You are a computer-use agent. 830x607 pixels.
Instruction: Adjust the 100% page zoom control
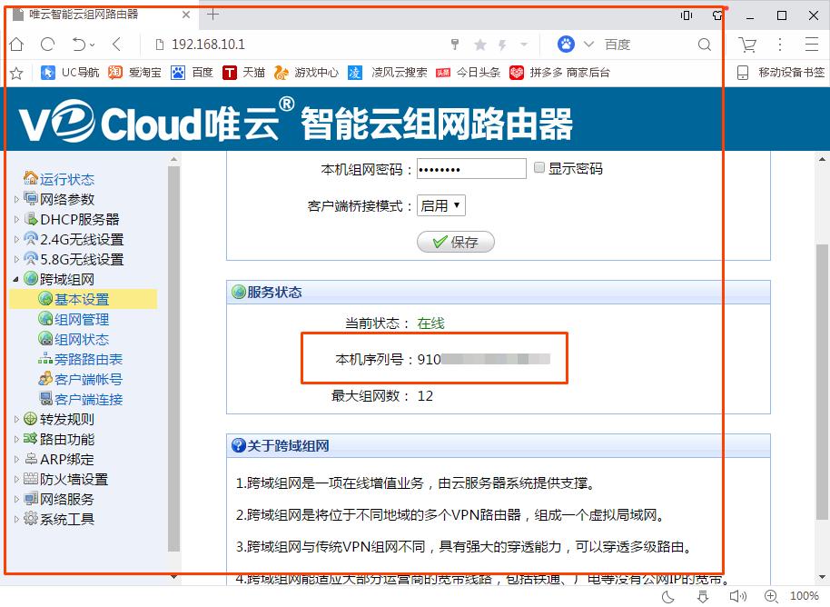coord(803,595)
